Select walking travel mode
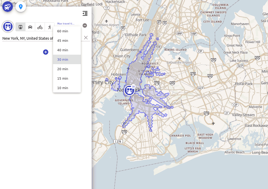This screenshot has height=189, width=268. tap(50, 27)
